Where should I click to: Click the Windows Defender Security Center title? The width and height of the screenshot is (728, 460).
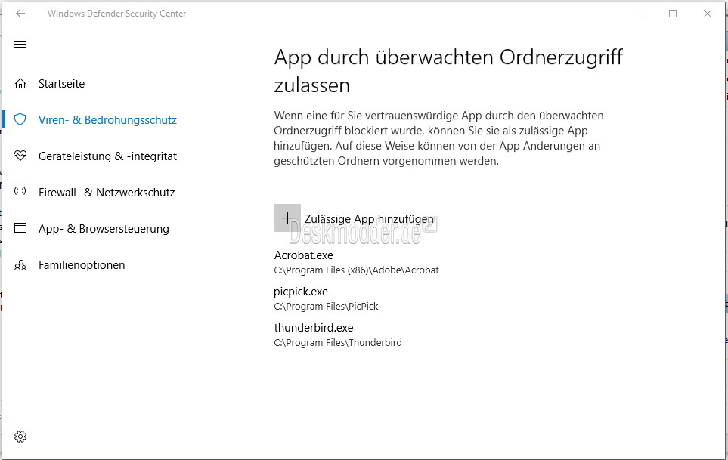116,14
